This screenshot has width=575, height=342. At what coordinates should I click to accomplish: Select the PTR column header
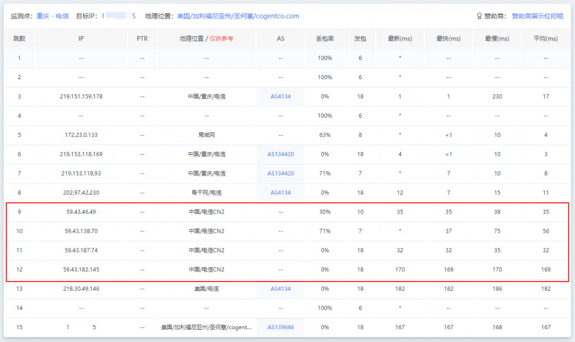[x=142, y=39]
